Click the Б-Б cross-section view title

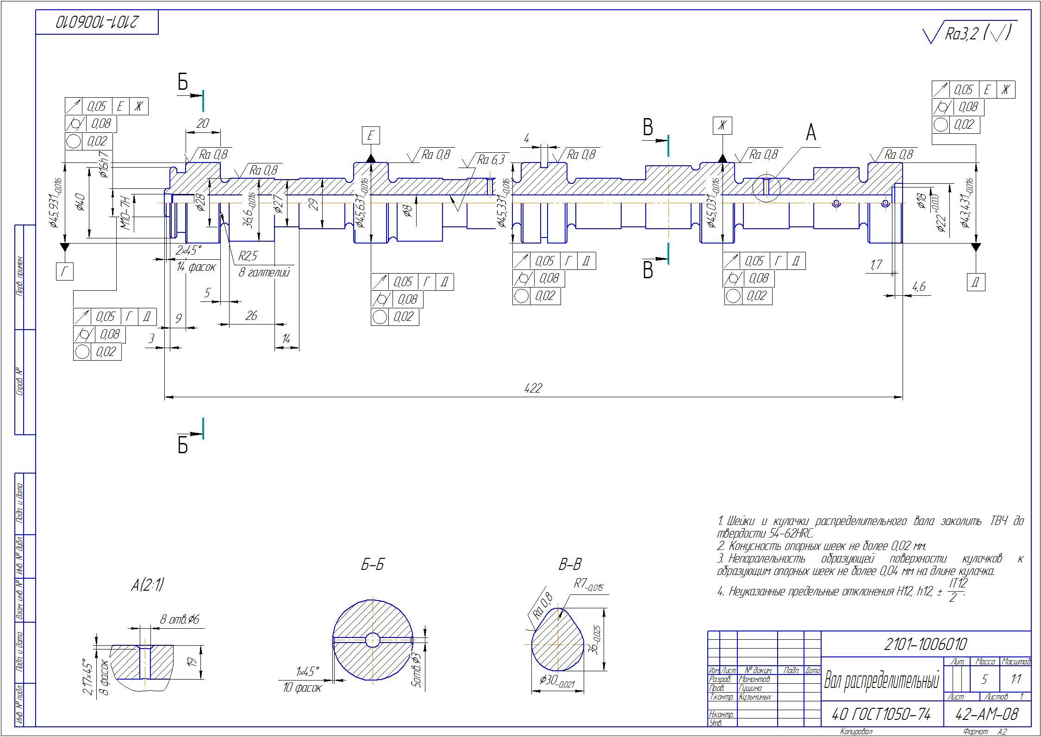(x=373, y=565)
